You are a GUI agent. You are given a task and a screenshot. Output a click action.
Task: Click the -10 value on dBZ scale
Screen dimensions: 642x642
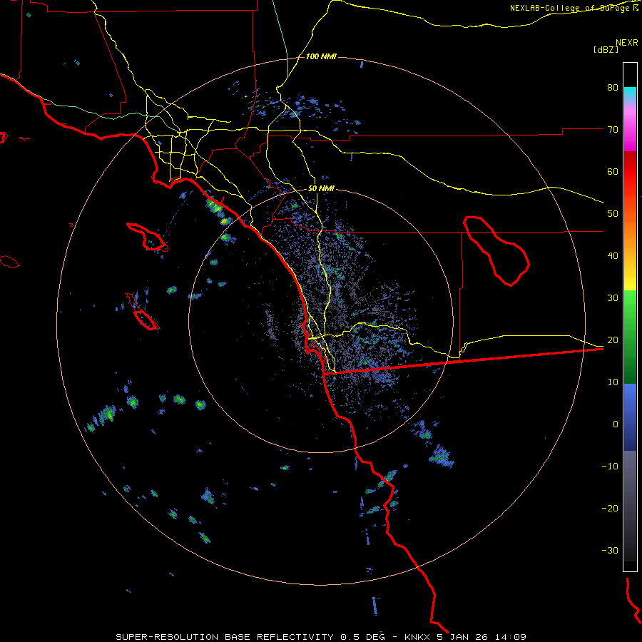pyautogui.click(x=610, y=467)
